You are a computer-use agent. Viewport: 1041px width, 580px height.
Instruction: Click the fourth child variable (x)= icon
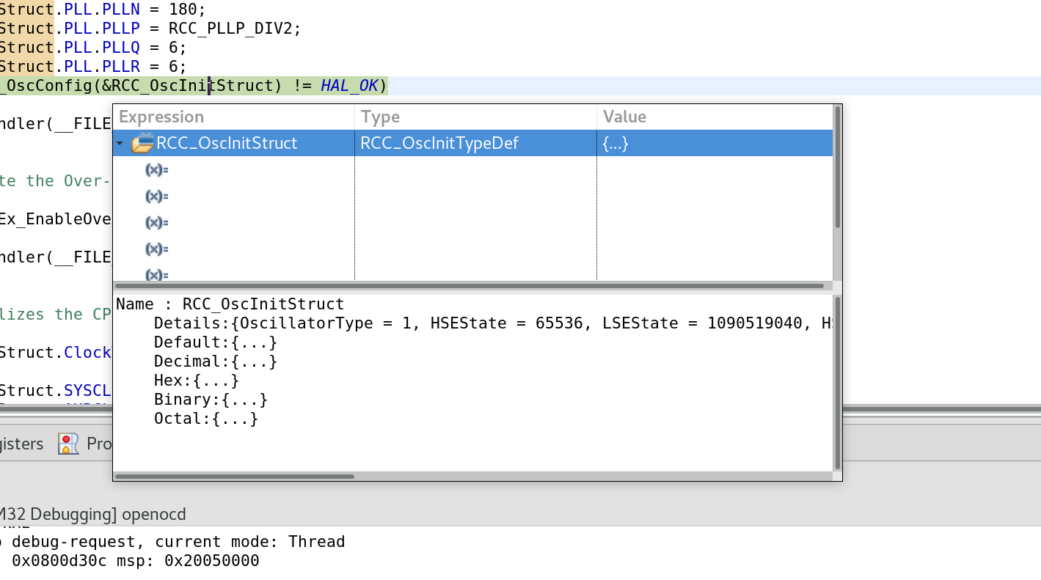[156, 249]
